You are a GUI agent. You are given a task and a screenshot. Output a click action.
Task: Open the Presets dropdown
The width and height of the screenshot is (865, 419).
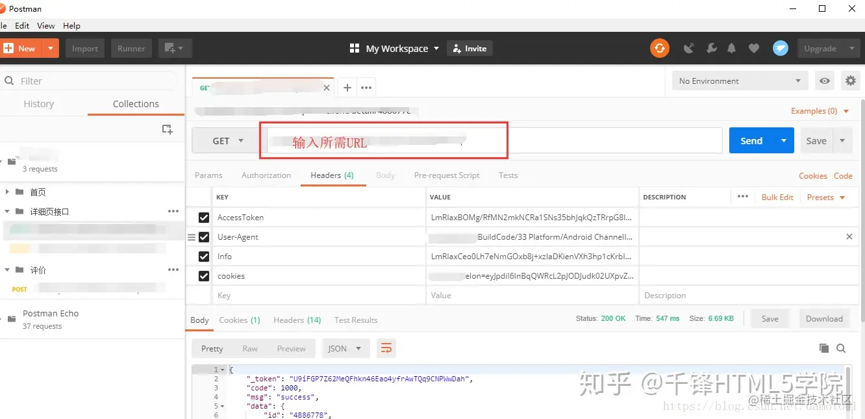tap(826, 197)
